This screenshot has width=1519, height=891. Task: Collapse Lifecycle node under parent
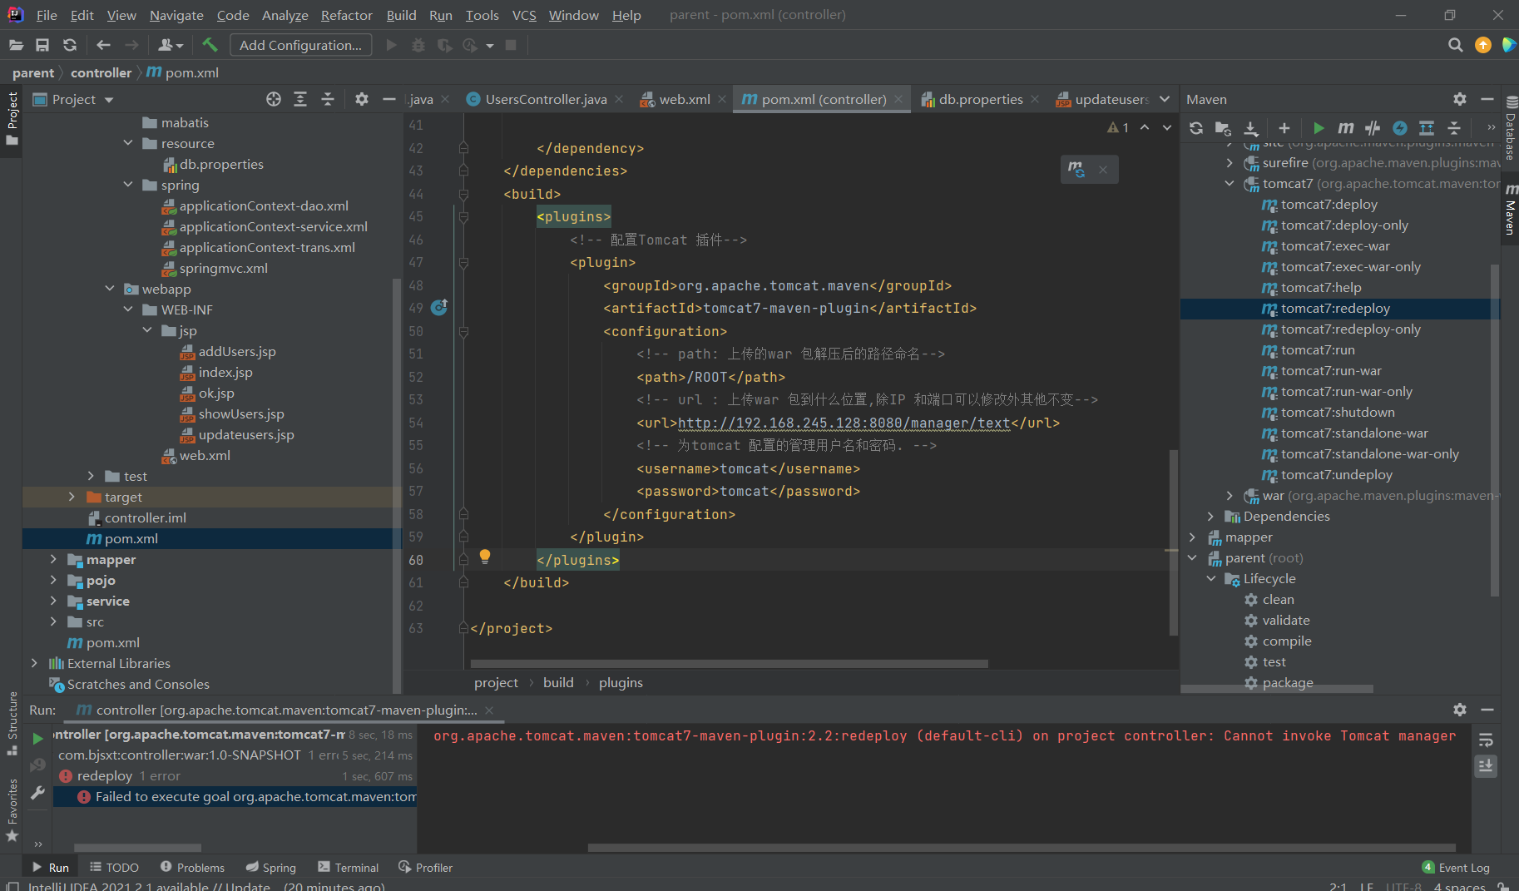click(x=1210, y=578)
